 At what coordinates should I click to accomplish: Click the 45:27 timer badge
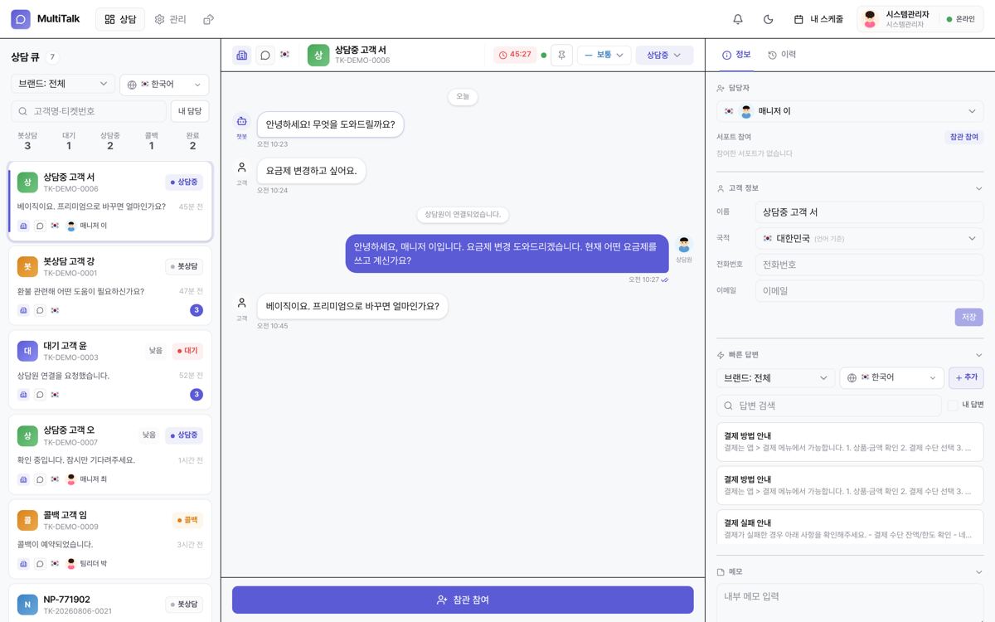515,55
